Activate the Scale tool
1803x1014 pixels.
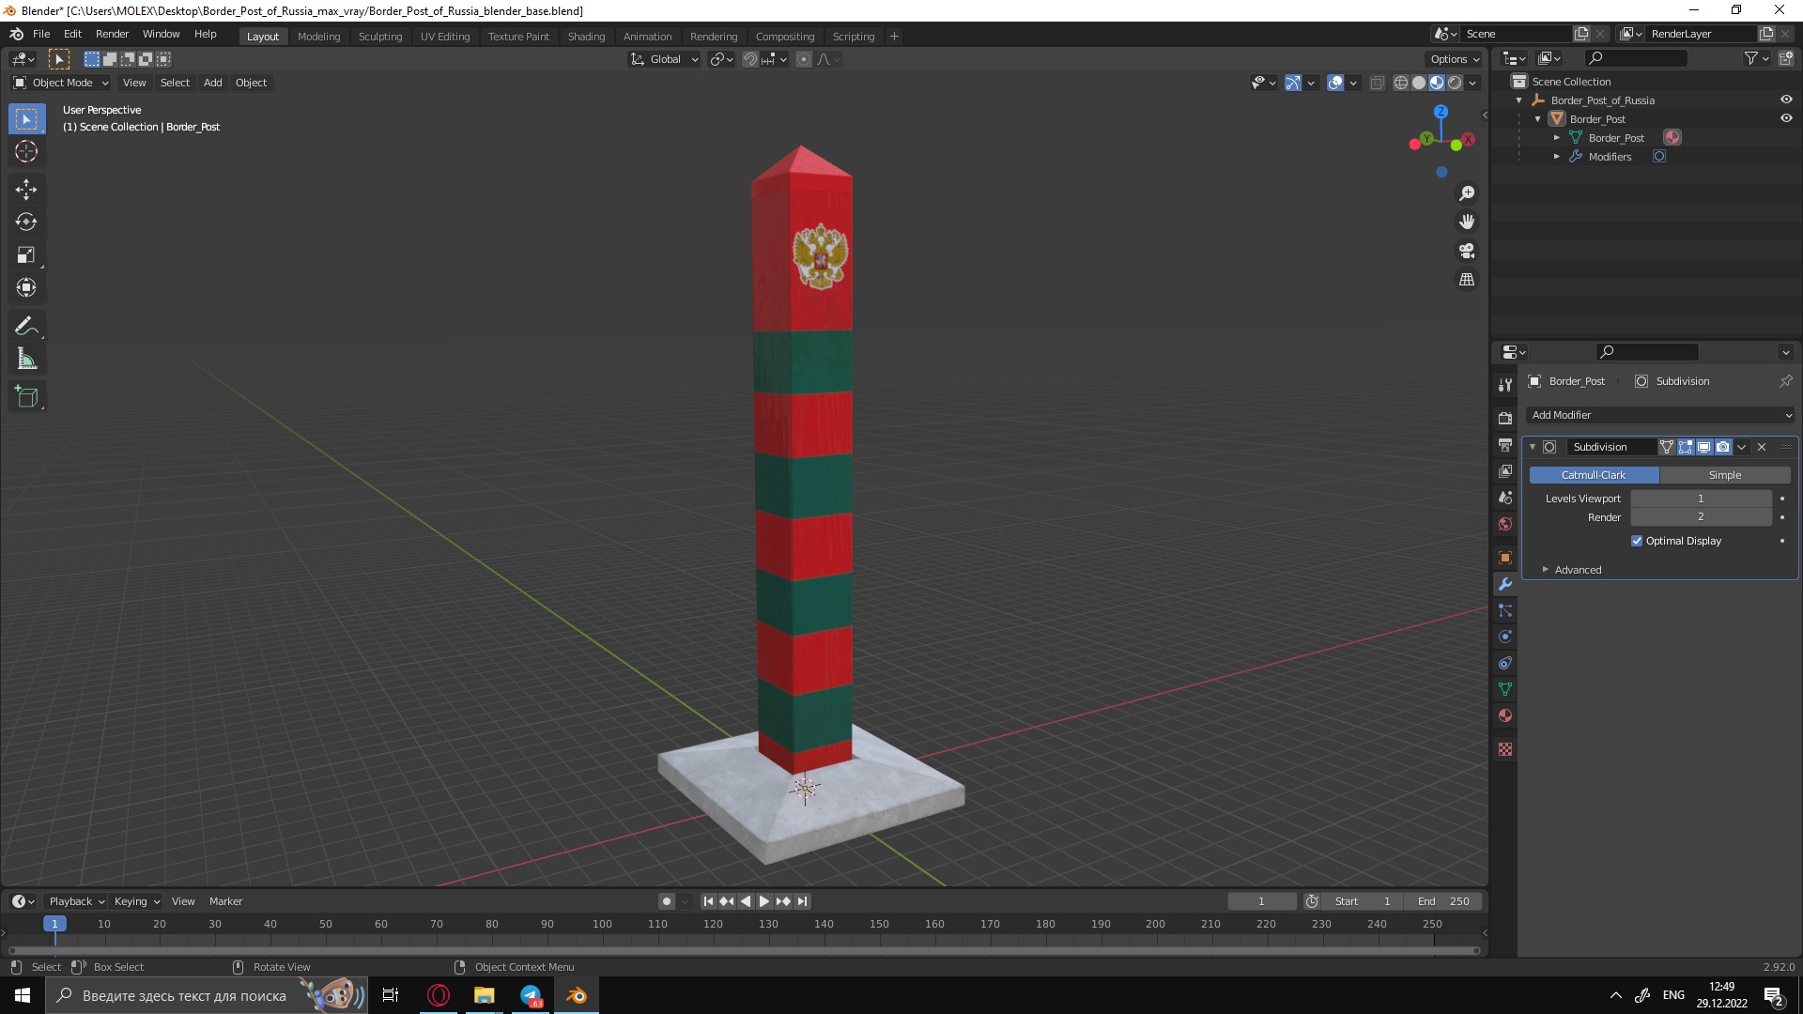tap(26, 254)
